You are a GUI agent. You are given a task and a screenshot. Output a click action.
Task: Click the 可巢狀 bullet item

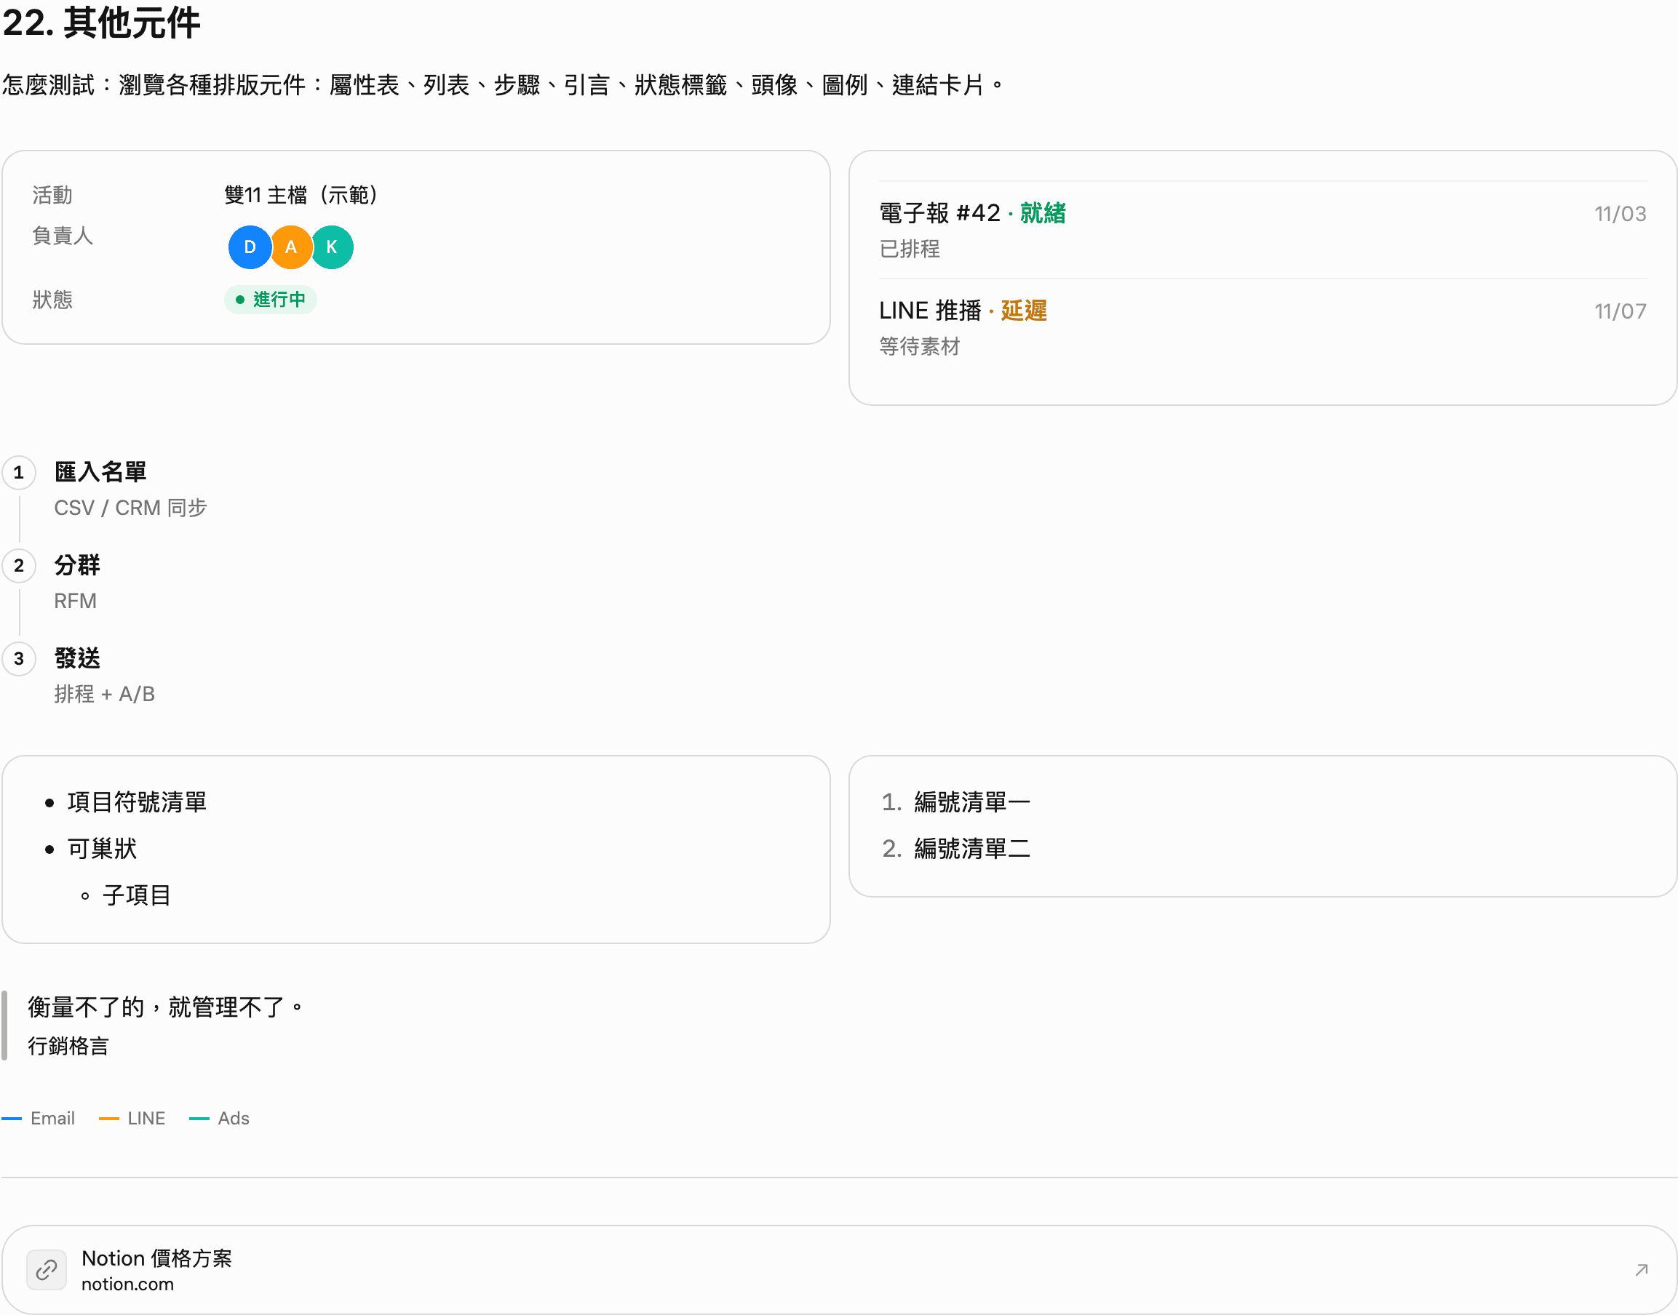(102, 850)
